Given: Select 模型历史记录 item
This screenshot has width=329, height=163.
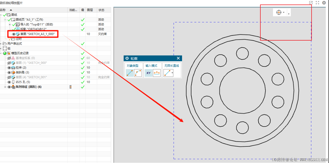Looking at the screenshot, I should [20, 53].
